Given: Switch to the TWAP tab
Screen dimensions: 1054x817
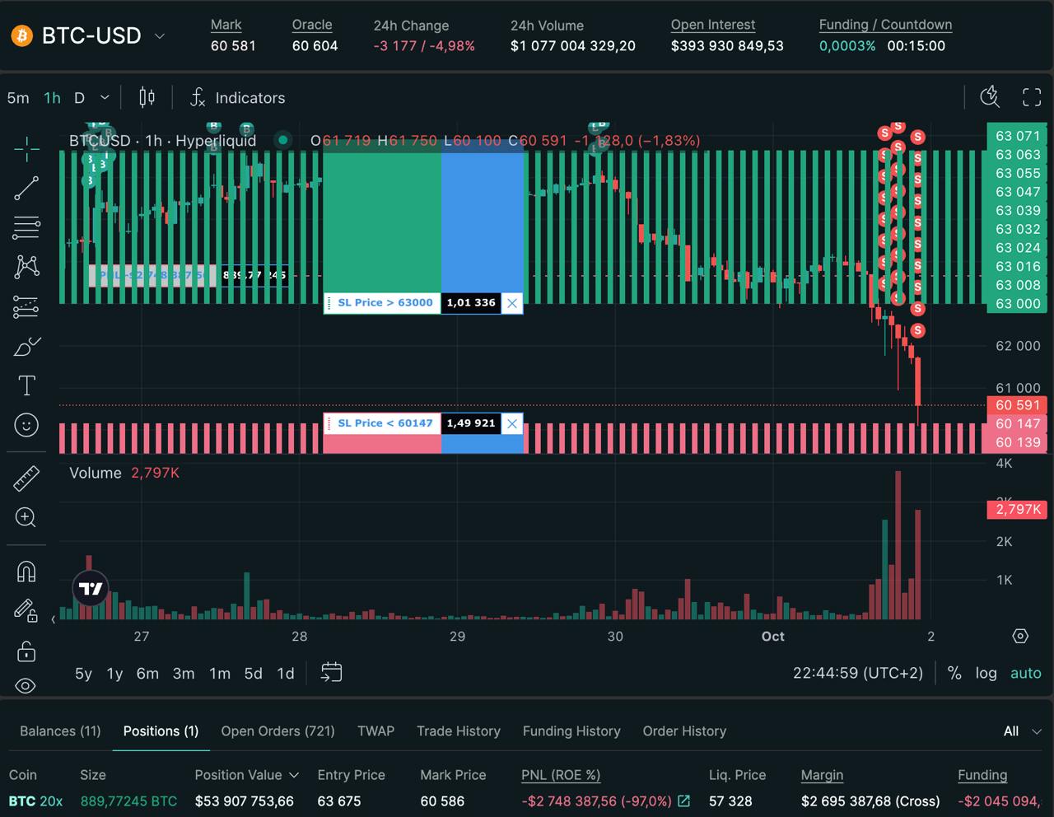Looking at the screenshot, I should (x=375, y=731).
